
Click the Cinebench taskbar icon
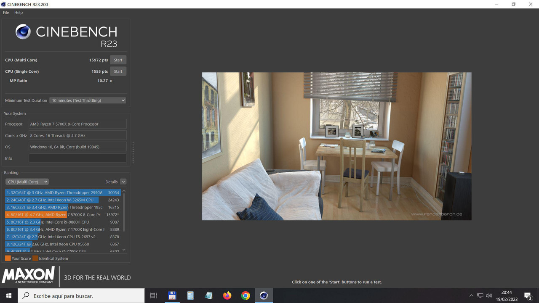[x=264, y=296]
